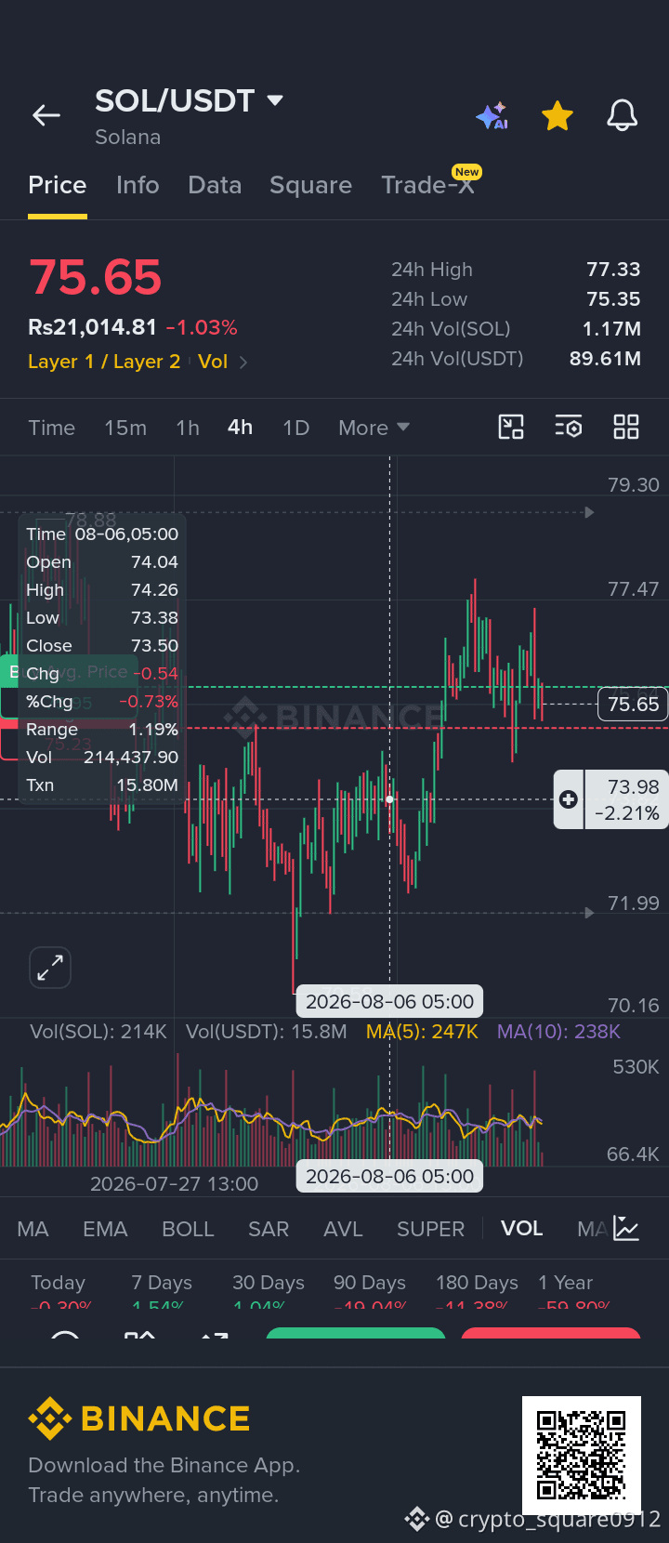Open the chart drawing tools icon

(x=511, y=427)
